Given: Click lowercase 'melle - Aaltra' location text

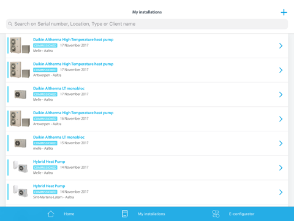Looking at the screenshot, I should pyautogui.click(x=43, y=149).
